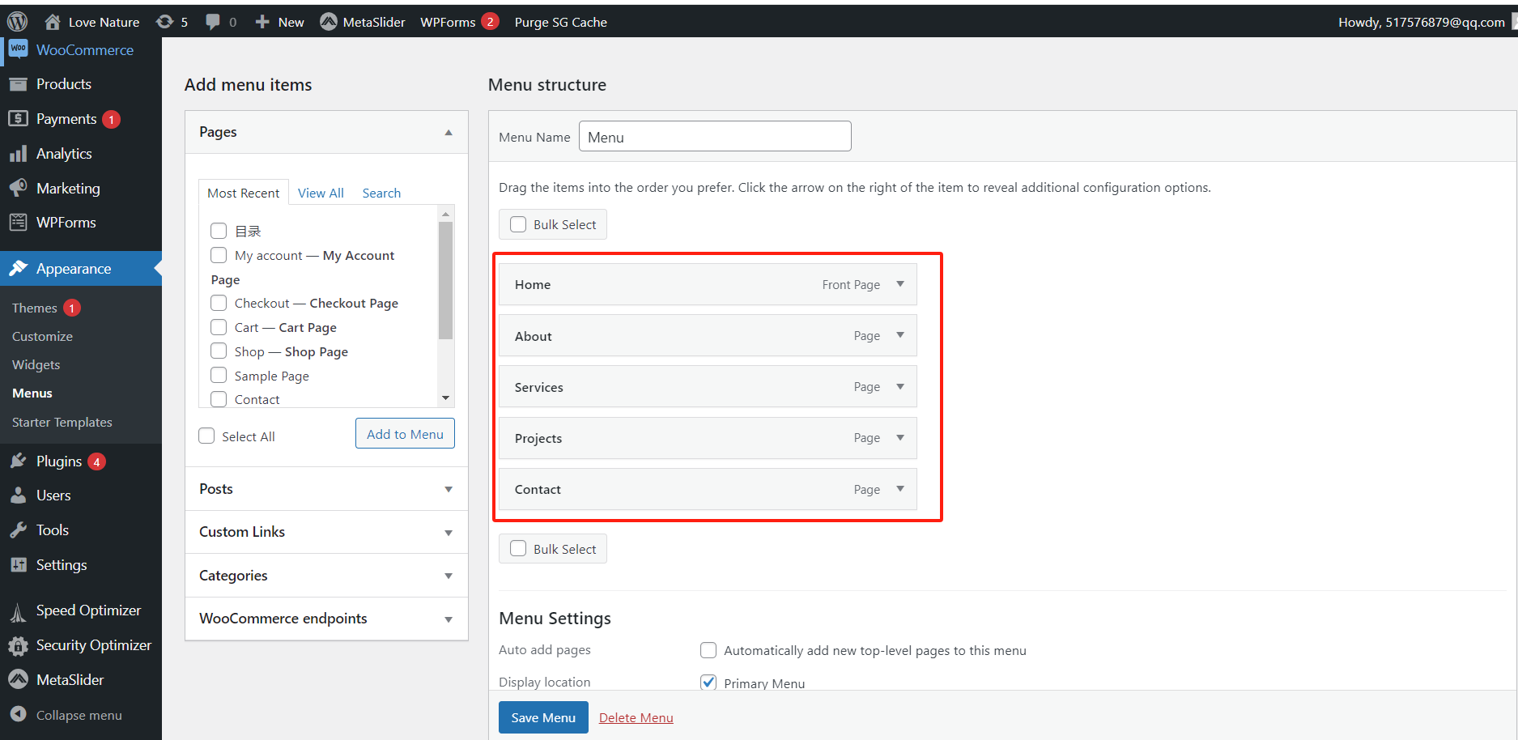Click the Appearance paintbrush icon
Image resolution: width=1518 pixels, height=740 pixels.
tap(18, 269)
